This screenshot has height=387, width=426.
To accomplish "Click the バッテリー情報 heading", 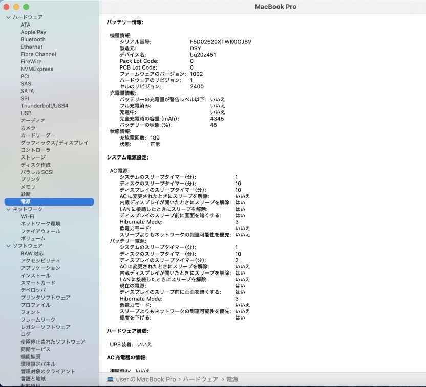I will 125,22.
